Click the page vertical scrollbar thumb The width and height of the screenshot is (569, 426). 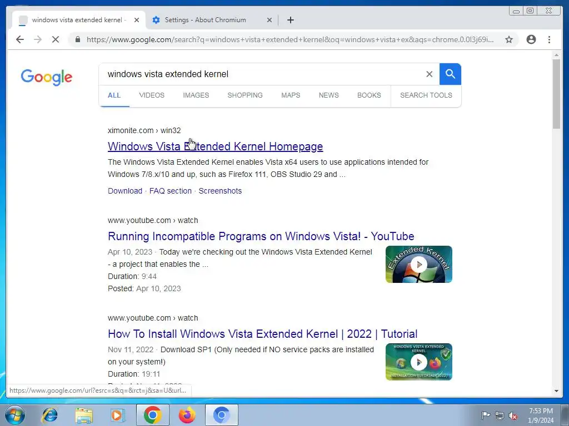pos(556,93)
